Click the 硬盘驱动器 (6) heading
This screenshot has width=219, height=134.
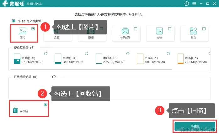tap(24, 48)
